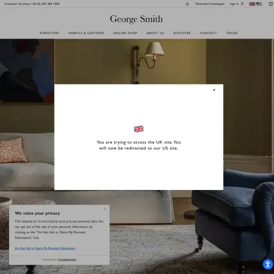Dismiss the privacy banner X
This screenshot has height=274, width=274.
tap(105, 209)
